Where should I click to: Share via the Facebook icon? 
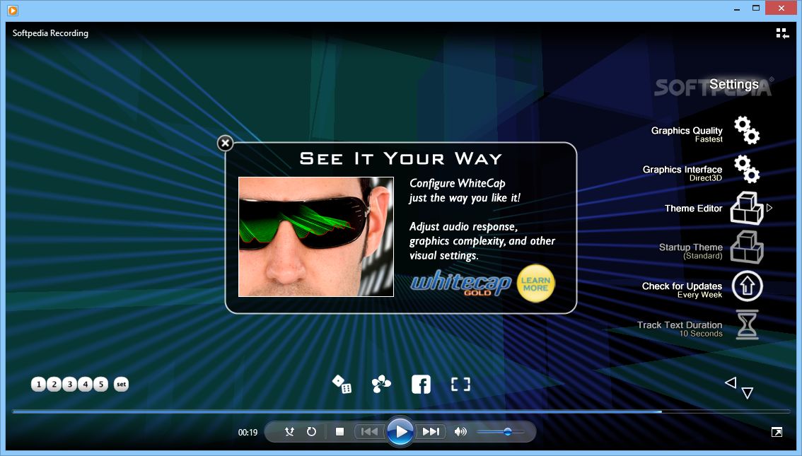[421, 384]
